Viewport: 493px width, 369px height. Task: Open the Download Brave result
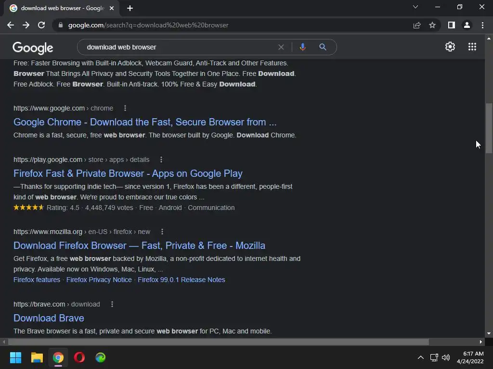tap(49, 318)
